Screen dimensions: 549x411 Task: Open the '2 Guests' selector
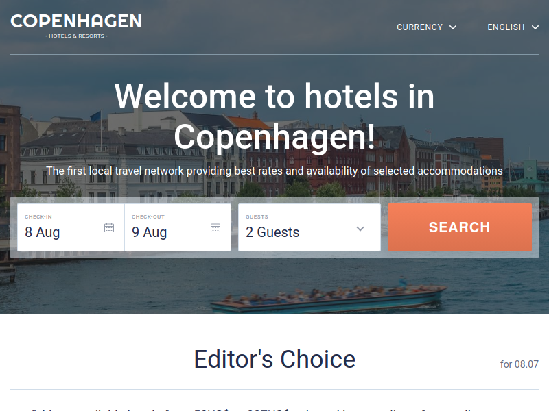coord(309,227)
